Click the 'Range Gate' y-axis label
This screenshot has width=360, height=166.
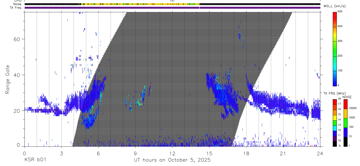pos(7,80)
